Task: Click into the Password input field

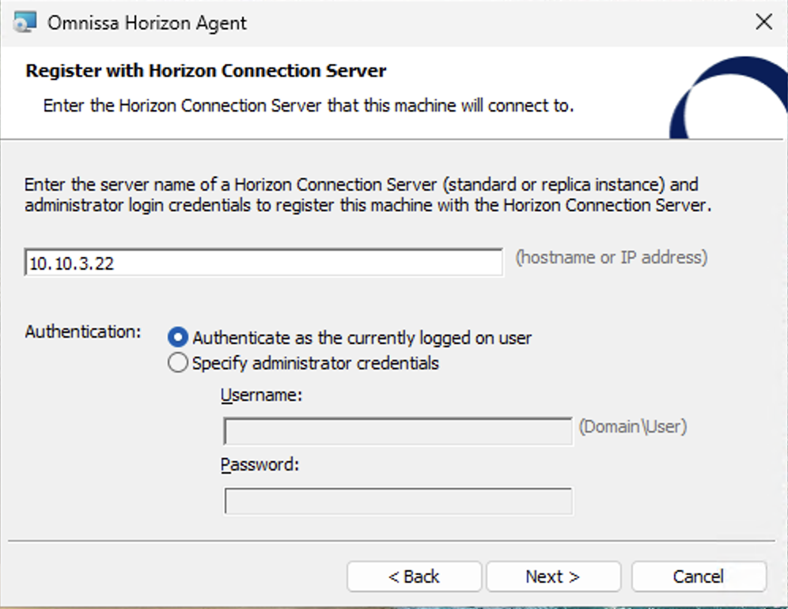Action: (x=398, y=501)
